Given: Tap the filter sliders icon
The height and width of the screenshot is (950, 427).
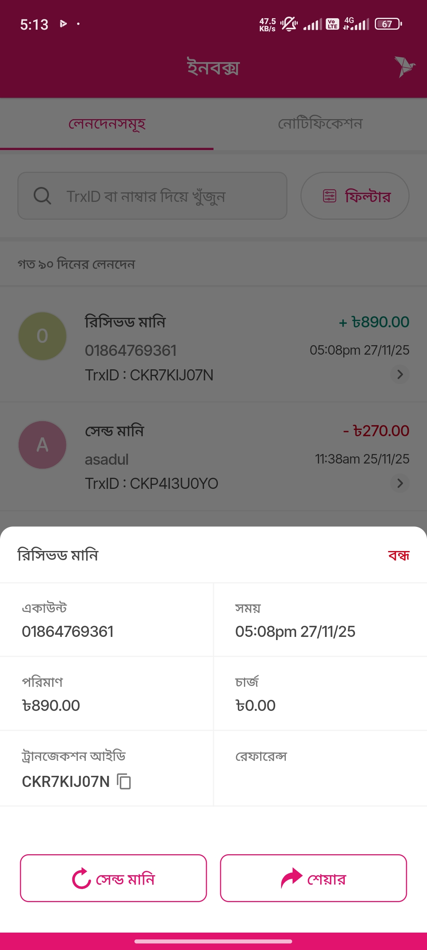Looking at the screenshot, I should 329,196.
